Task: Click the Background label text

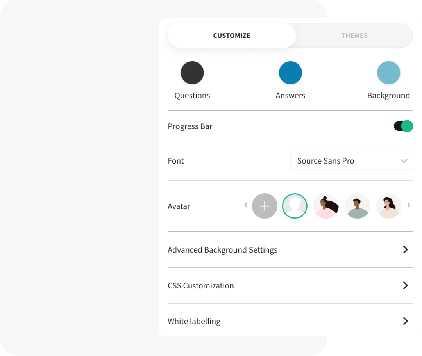Action: [388, 96]
